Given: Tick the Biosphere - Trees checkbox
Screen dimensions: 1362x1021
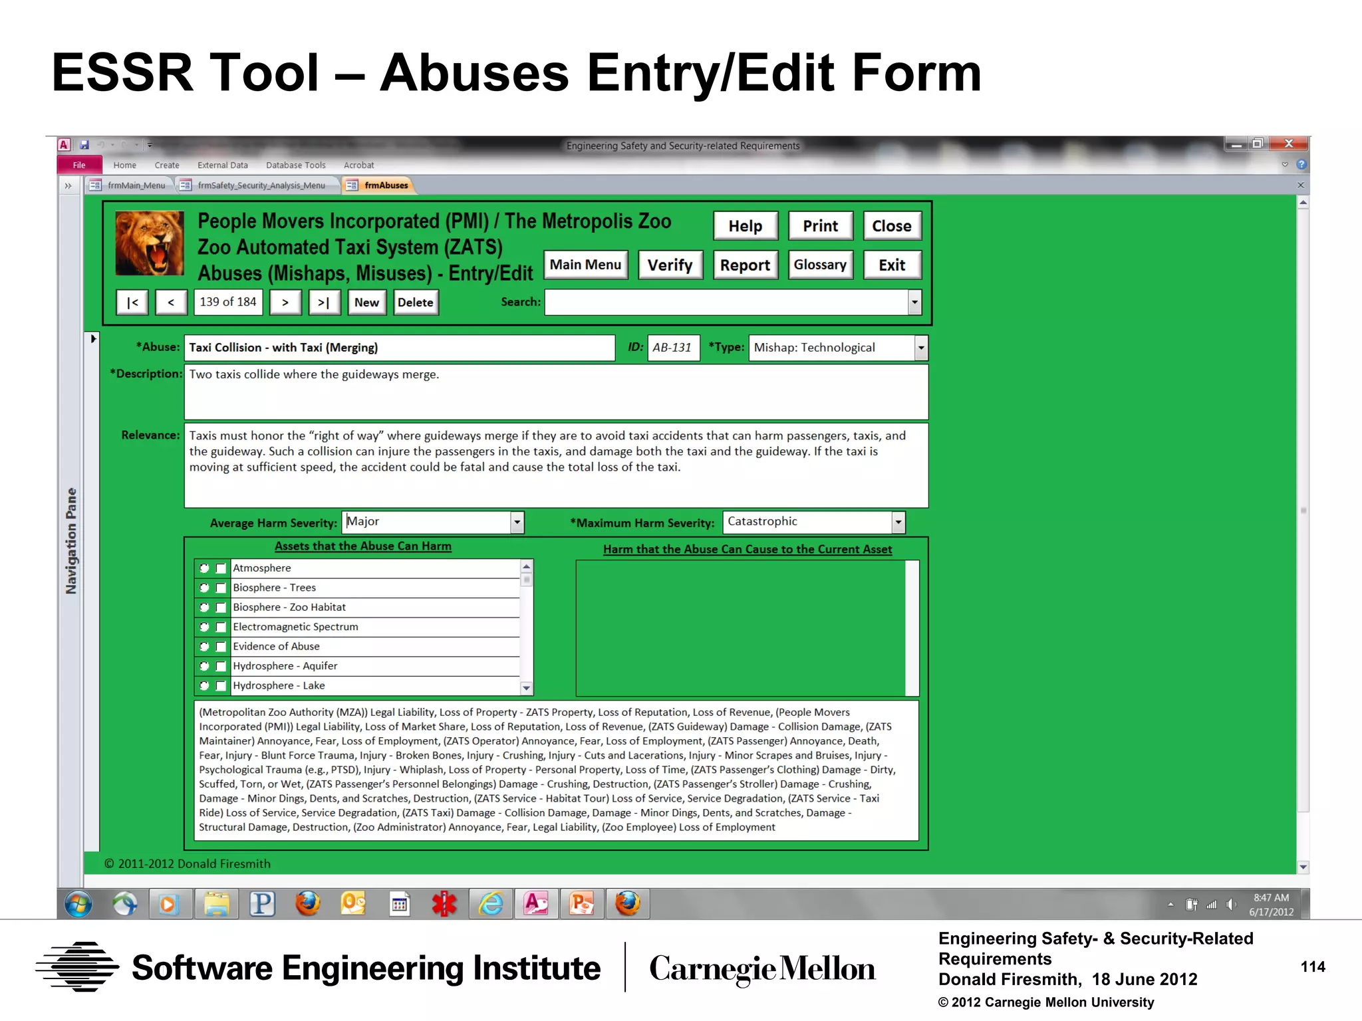Looking at the screenshot, I should [x=221, y=588].
